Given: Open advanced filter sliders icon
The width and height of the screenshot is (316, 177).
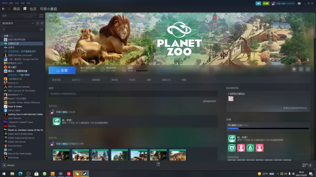Looking at the screenshot, I should 41,29.
